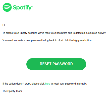Click 'log back in' in second paragraph
The height and width of the screenshot is (96, 111).
click(x=51, y=40)
